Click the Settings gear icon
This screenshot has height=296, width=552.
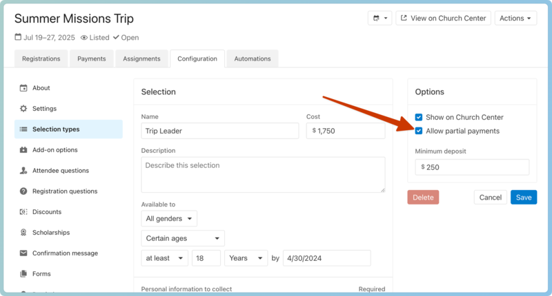23,109
